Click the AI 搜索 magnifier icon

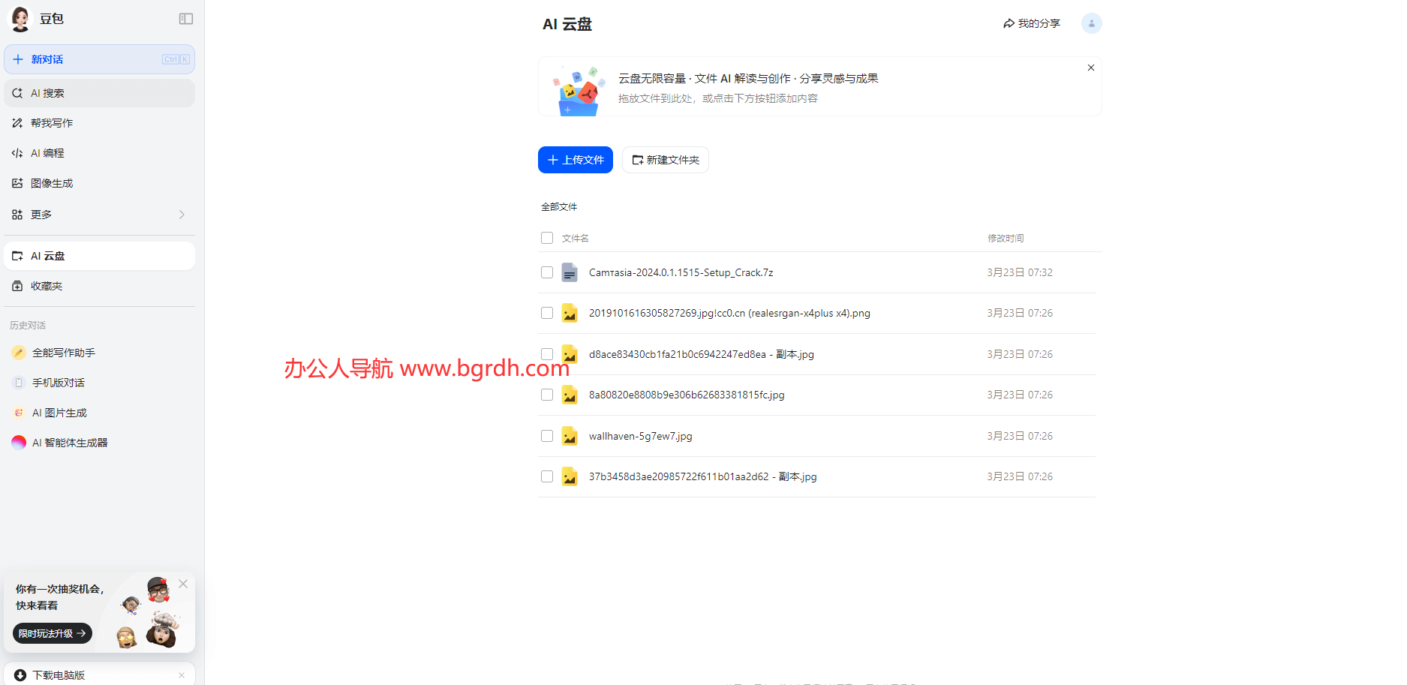[x=17, y=93]
